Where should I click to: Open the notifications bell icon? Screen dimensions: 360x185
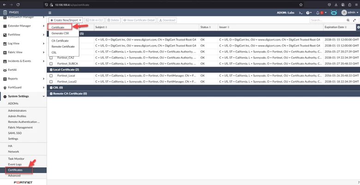click(x=318, y=13)
